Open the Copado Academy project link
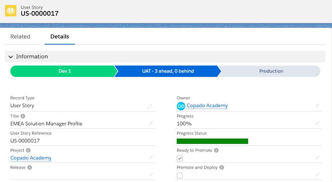 [31, 158]
